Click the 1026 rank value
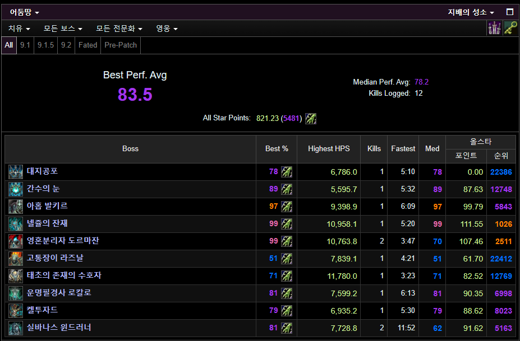This screenshot has height=341, width=520. click(503, 224)
